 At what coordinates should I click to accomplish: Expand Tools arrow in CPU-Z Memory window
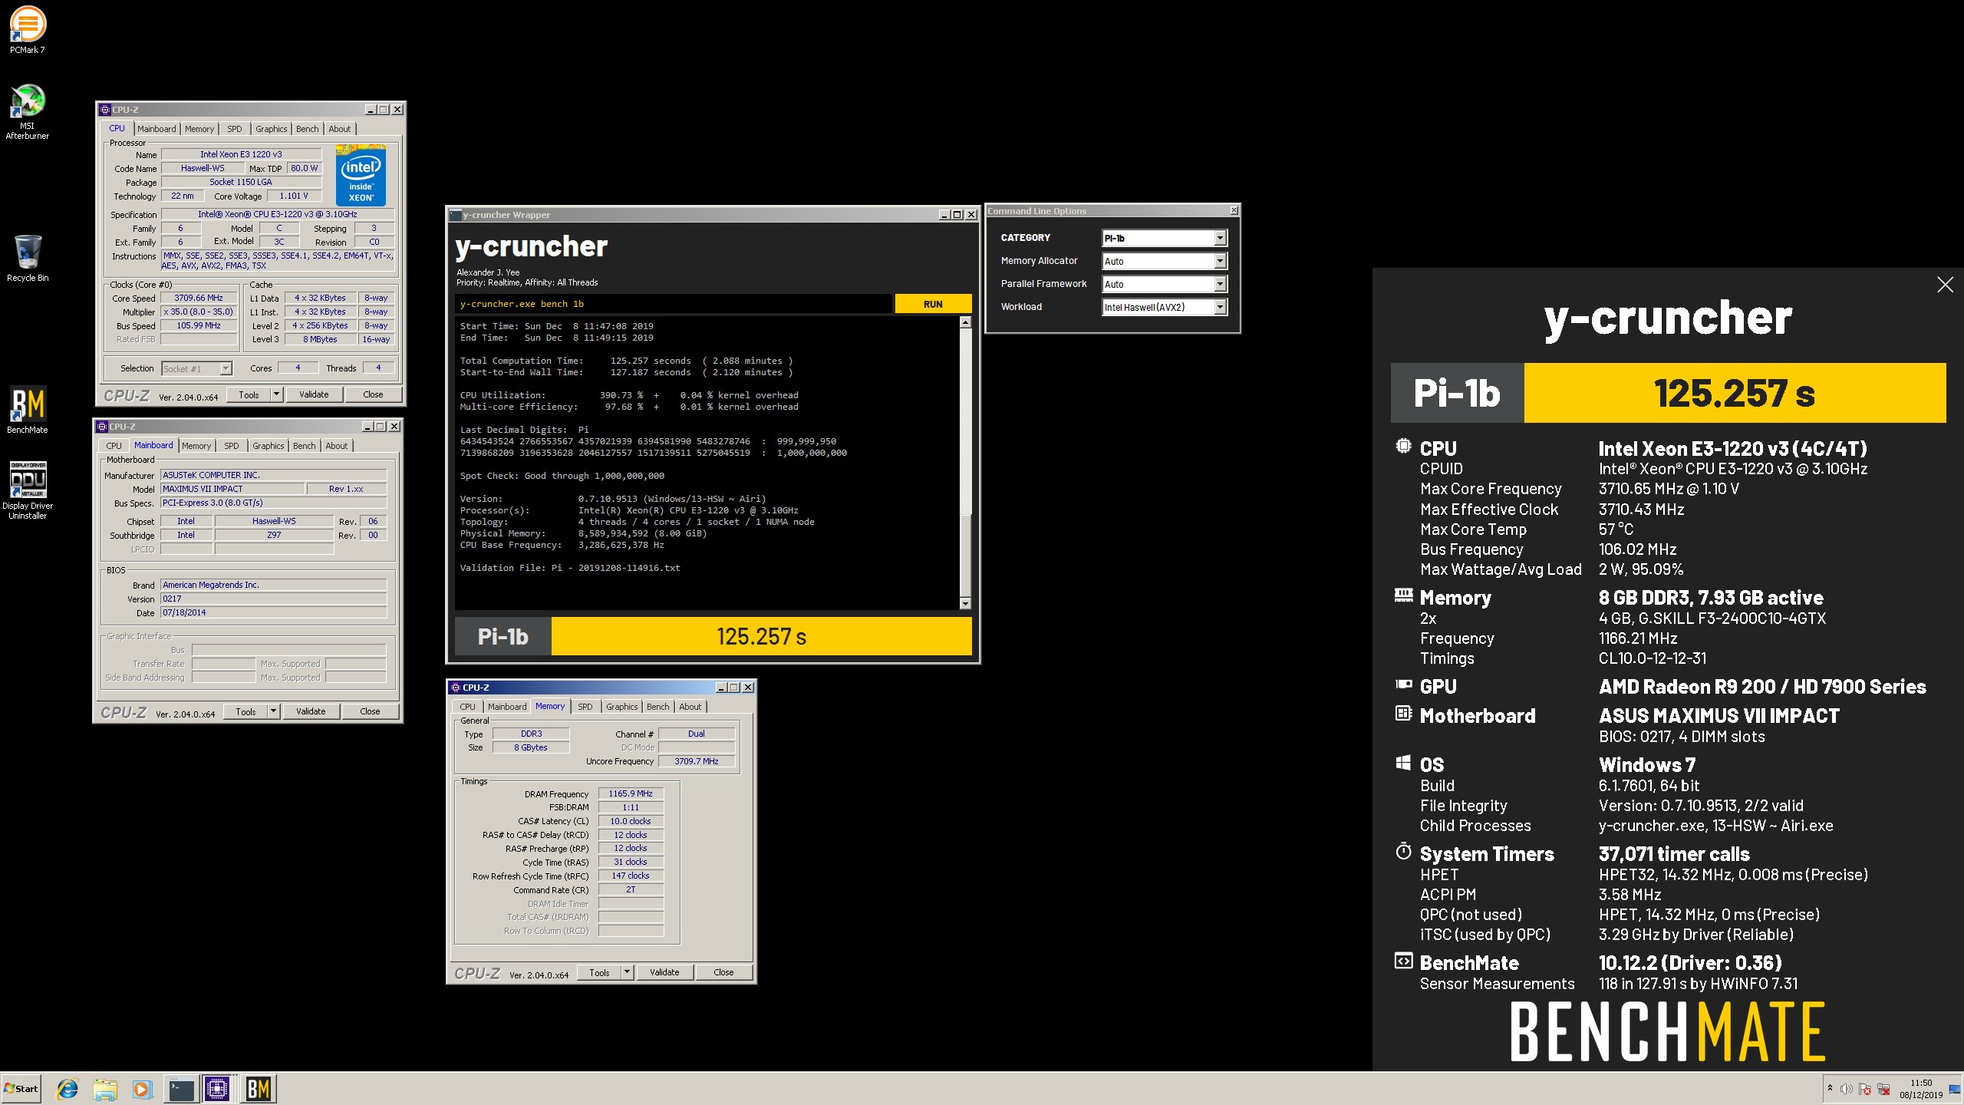tap(627, 972)
